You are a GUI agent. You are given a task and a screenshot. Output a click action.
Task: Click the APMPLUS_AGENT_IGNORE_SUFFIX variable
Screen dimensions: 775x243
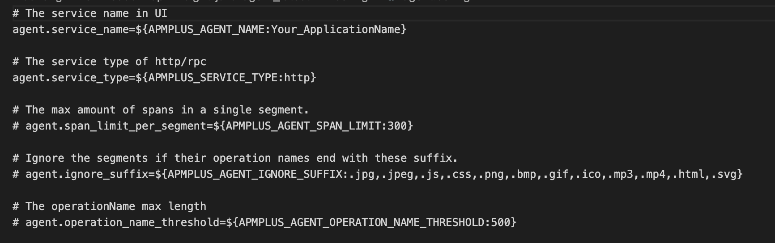[x=255, y=174]
